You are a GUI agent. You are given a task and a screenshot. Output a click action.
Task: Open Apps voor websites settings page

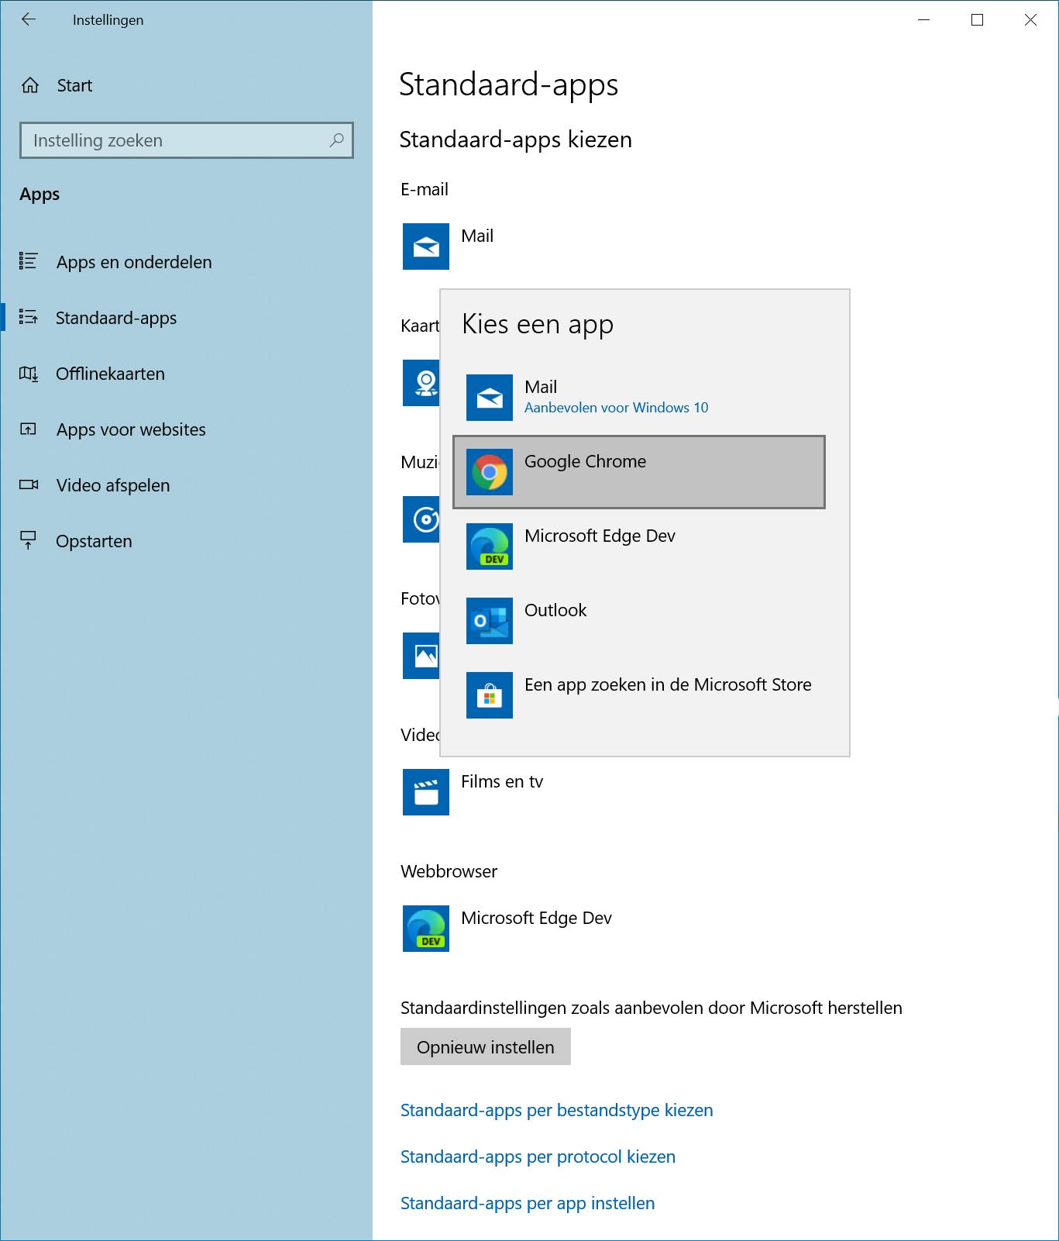click(x=186, y=429)
